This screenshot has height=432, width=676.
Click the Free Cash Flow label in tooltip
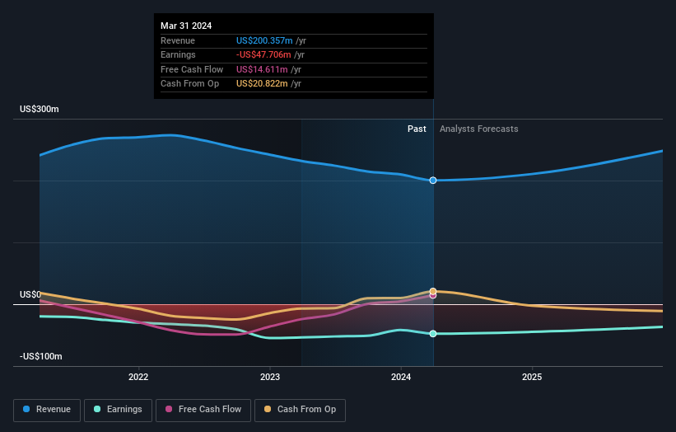tap(192, 69)
